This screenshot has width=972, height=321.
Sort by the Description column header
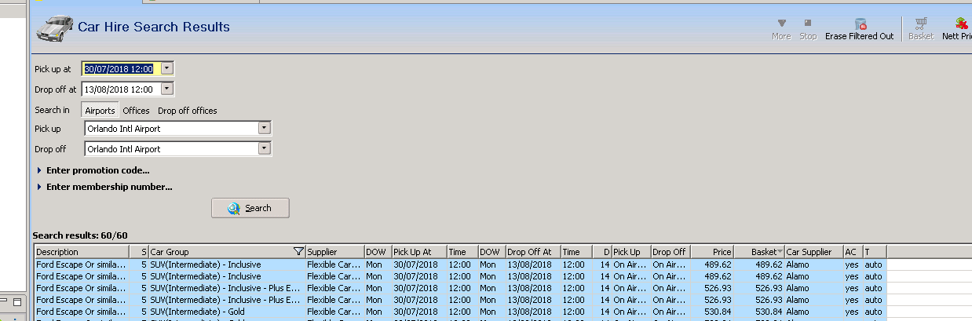(x=82, y=252)
